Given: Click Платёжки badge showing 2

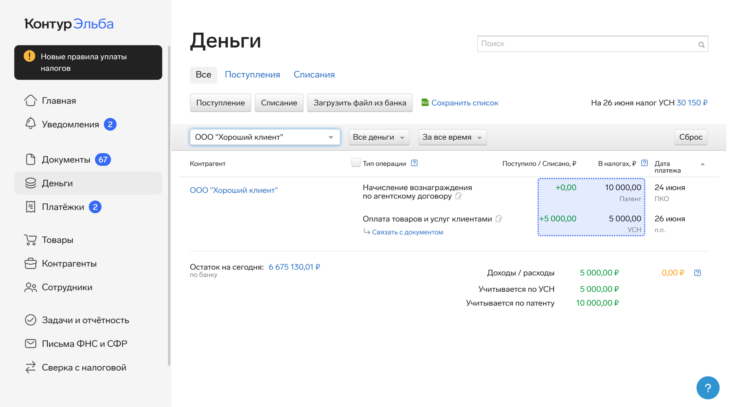Looking at the screenshot, I should tap(95, 207).
